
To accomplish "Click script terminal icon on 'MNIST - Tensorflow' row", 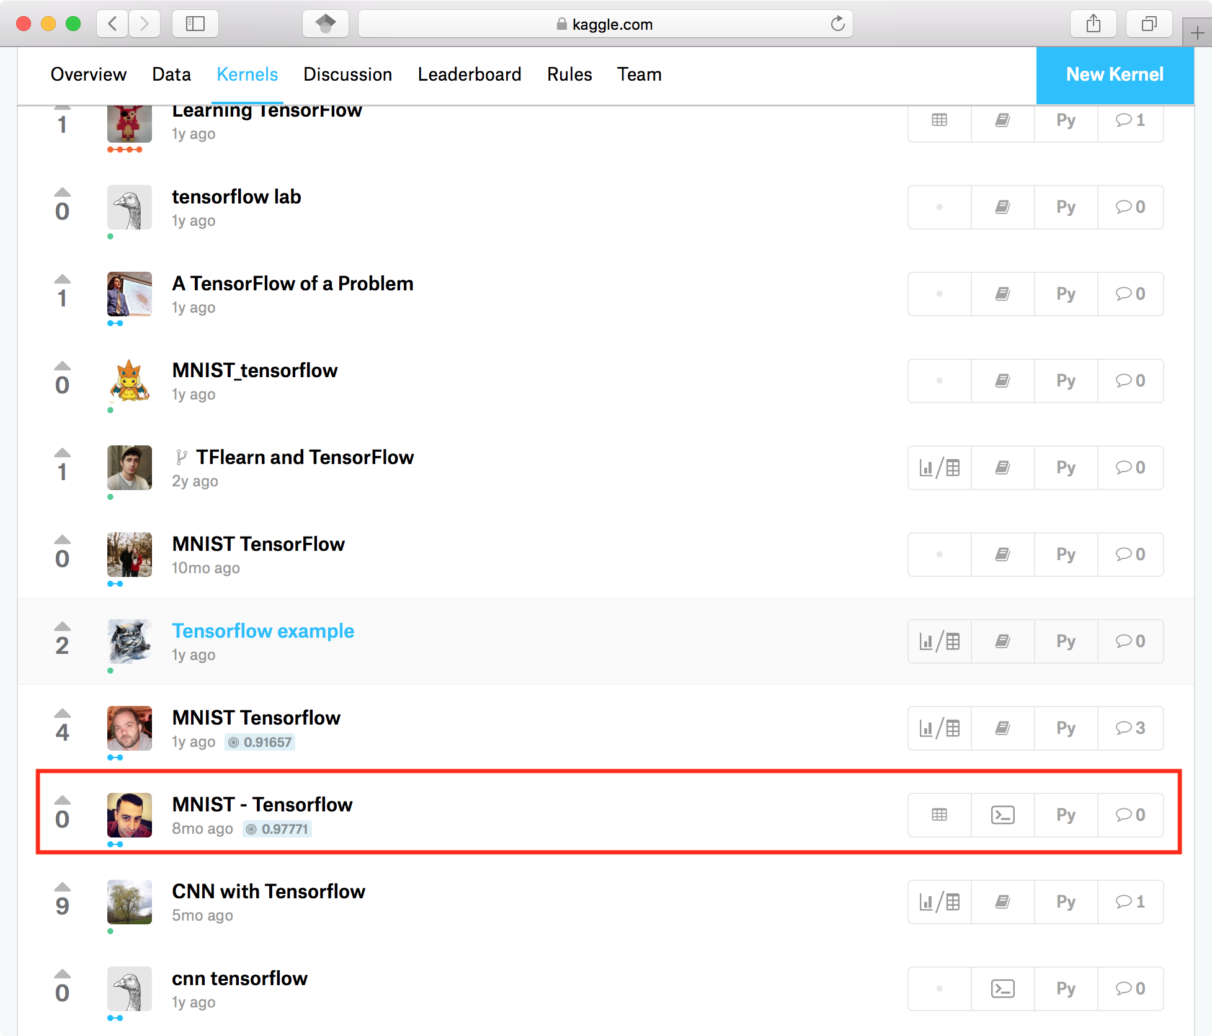I will [x=1002, y=815].
